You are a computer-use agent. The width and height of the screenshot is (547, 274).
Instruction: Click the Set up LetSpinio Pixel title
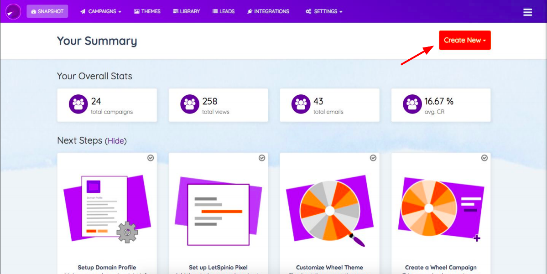[x=219, y=268]
